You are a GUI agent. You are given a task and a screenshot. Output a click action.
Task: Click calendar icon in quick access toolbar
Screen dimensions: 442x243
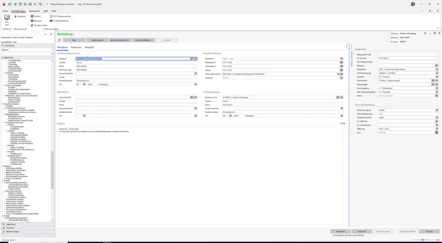pos(20,4)
